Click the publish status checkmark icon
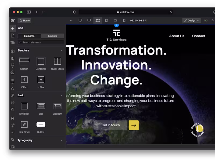The image size is (215, 161). click(x=206, y=21)
